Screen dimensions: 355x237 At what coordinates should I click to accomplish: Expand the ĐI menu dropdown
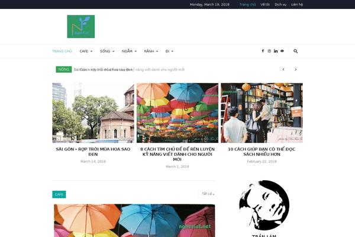(x=169, y=52)
